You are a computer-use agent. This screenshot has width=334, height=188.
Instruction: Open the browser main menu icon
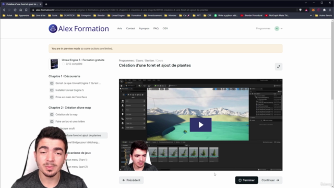click(330, 10)
